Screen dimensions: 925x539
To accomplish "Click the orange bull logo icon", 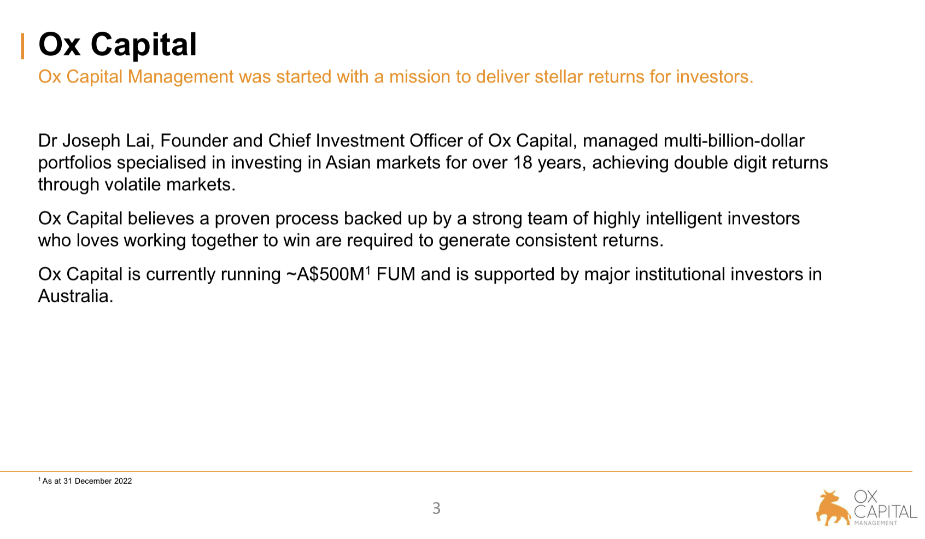I will pos(833,509).
